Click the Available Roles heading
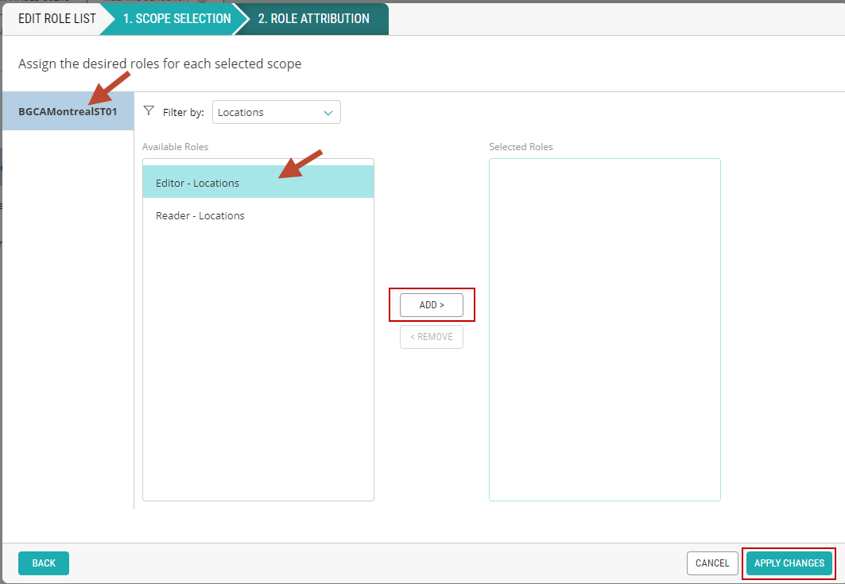 [175, 147]
